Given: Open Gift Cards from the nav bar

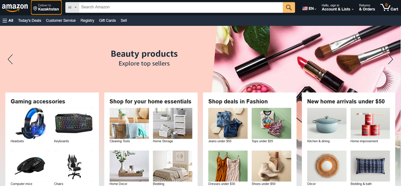Looking at the screenshot, I should [108, 20].
